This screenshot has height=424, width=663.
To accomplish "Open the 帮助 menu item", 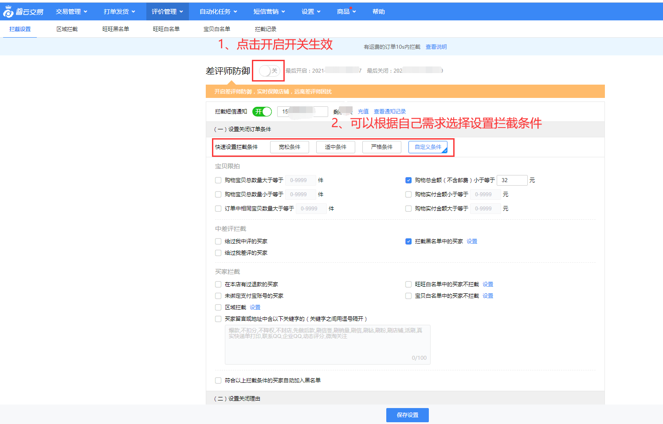I will coord(379,12).
